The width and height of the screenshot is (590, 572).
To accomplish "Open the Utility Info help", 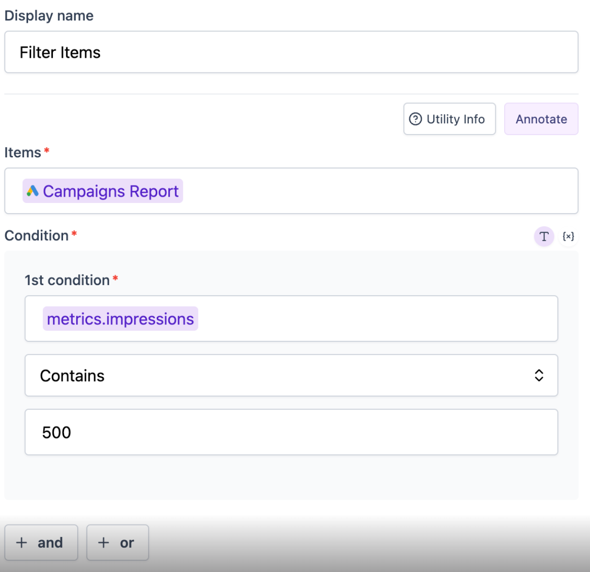I will (x=449, y=119).
